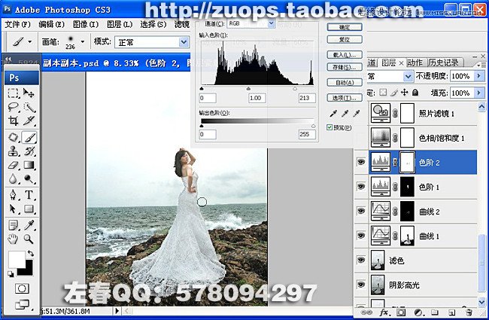Click the delete layer trash icon
The image size is (489, 320).
(x=469, y=312)
